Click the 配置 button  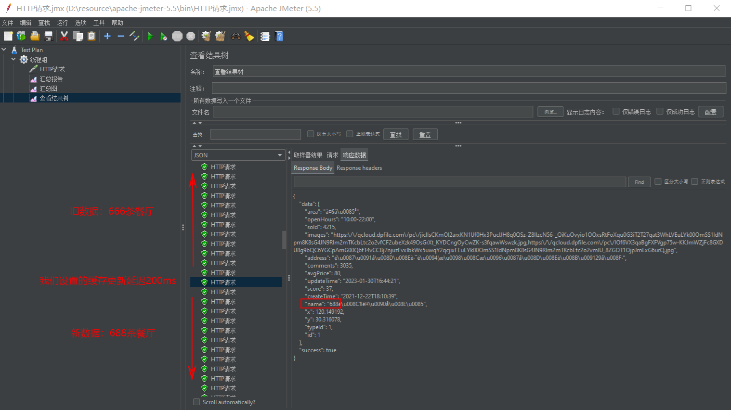(x=711, y=112)
